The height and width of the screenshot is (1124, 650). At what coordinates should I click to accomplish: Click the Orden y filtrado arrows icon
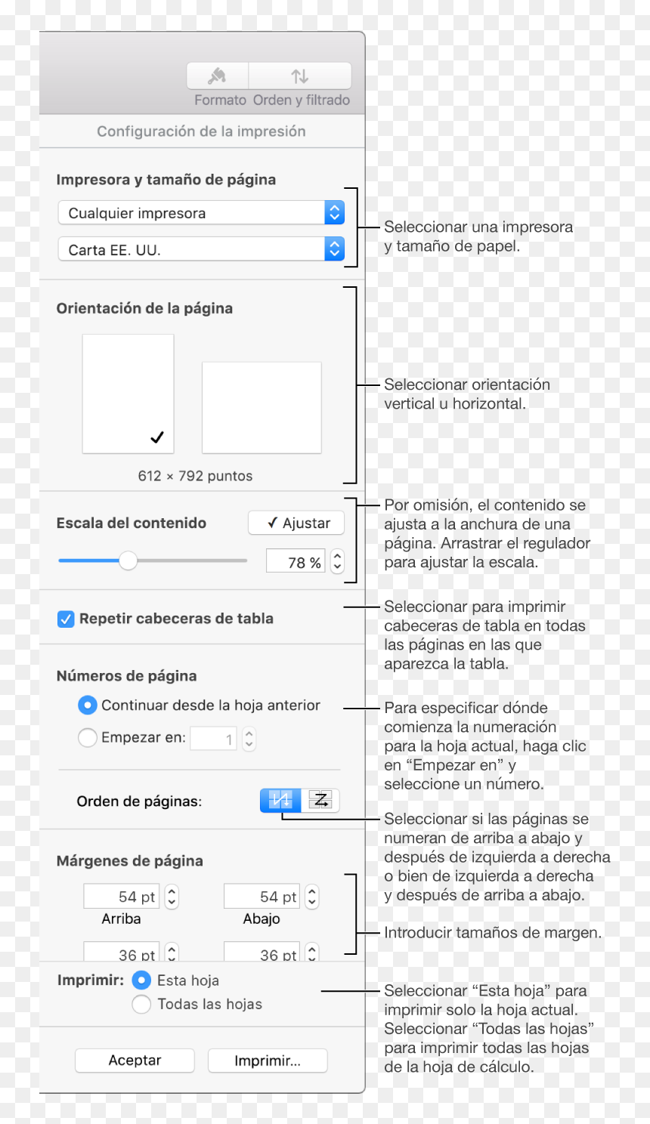click(x=300, y=76)
